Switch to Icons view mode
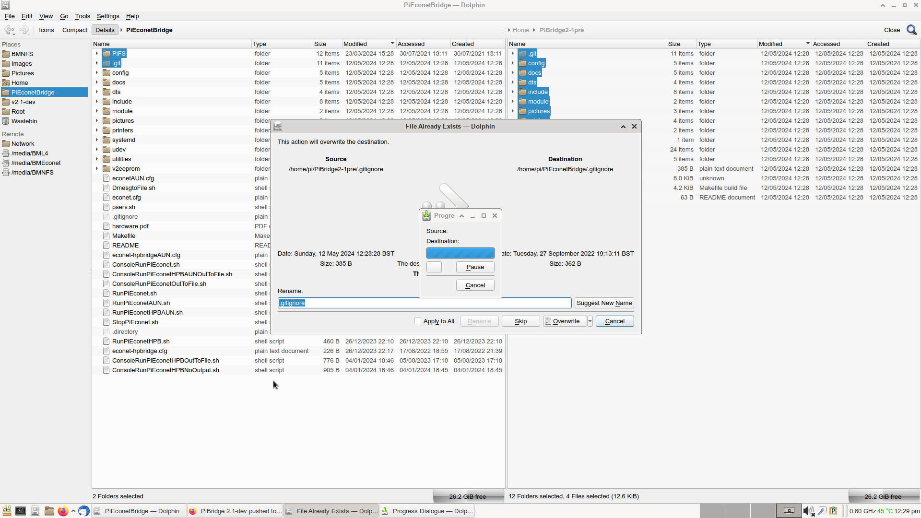 coord(47,30)
